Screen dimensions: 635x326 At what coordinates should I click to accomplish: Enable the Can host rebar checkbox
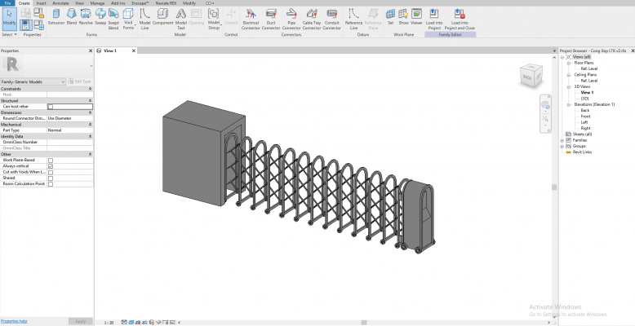(x=51, y=107)
